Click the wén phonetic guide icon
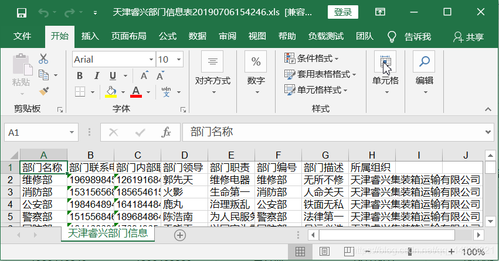The width and height of the screenshot is (499, 261). [166, 92]
